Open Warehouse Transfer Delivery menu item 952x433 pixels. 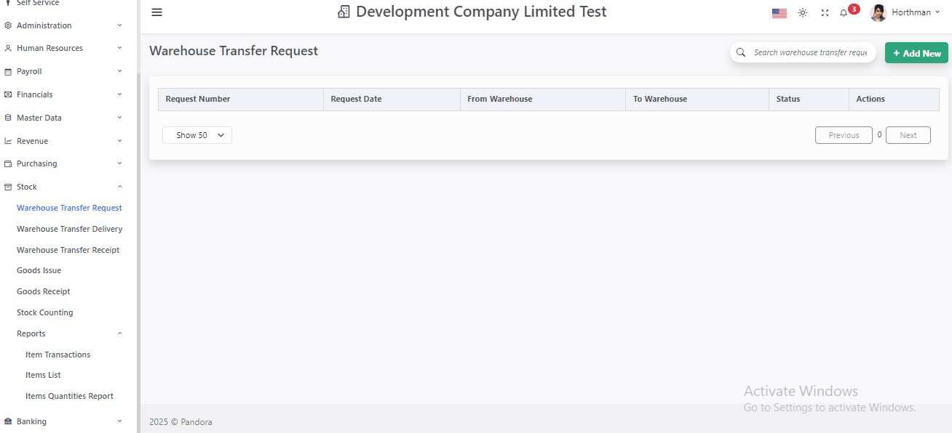69,229
